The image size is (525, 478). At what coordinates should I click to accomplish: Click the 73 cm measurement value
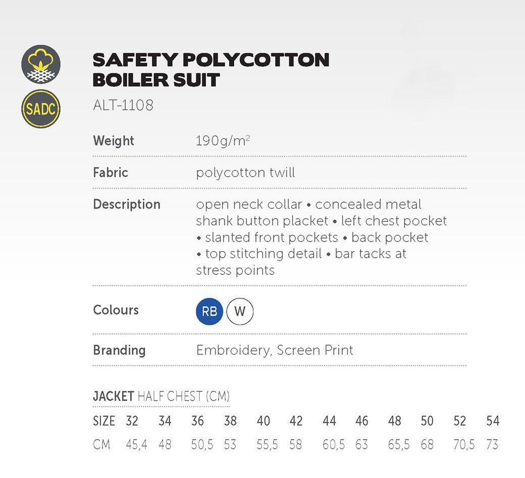[492, 445]
